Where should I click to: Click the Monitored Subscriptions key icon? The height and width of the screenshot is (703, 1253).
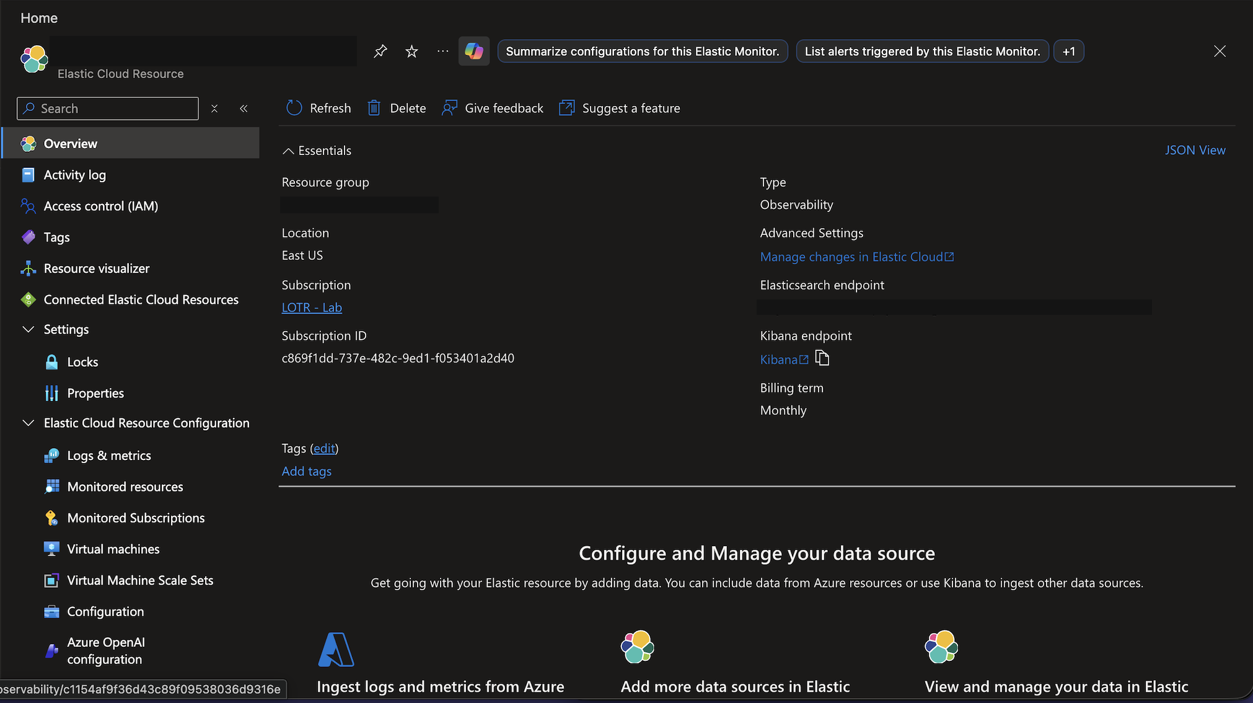coord(51,518)
